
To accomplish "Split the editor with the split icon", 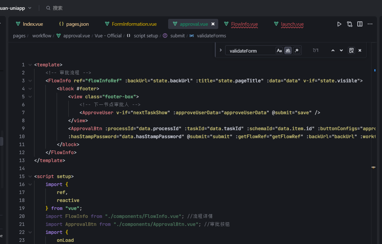I will coord(359,24).
